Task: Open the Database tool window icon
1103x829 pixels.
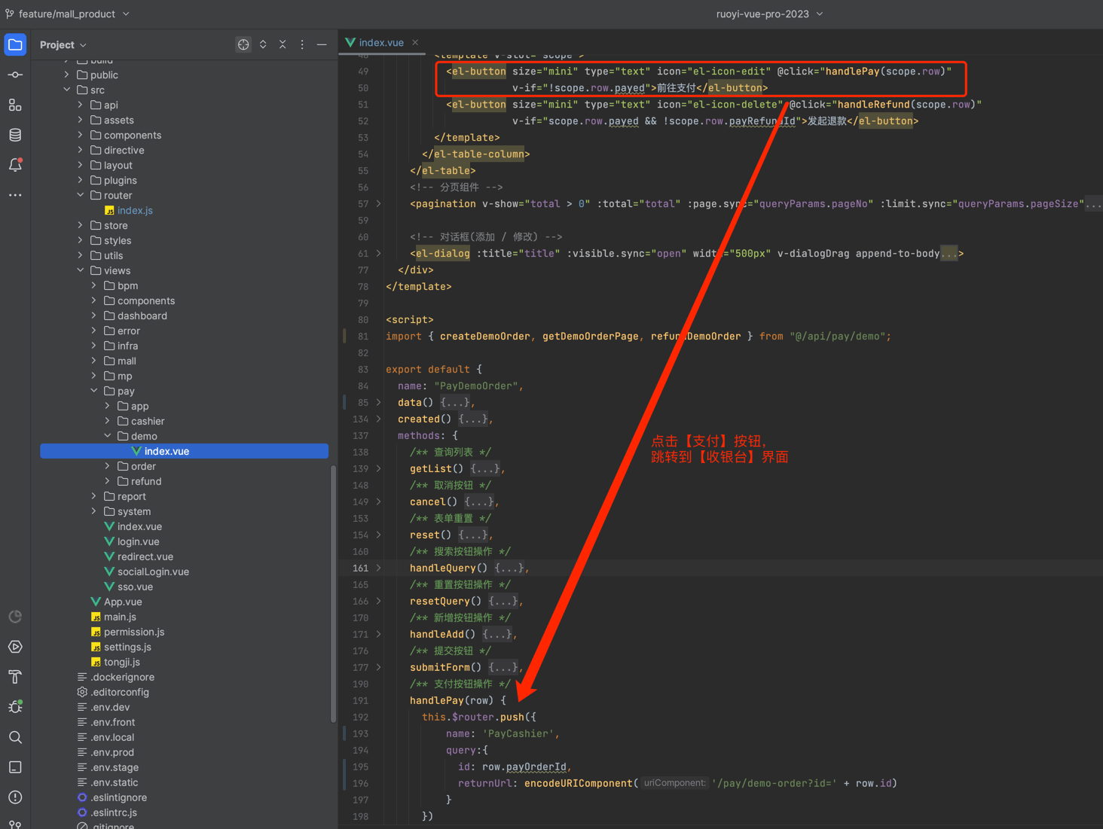Action: pos(15,135)
